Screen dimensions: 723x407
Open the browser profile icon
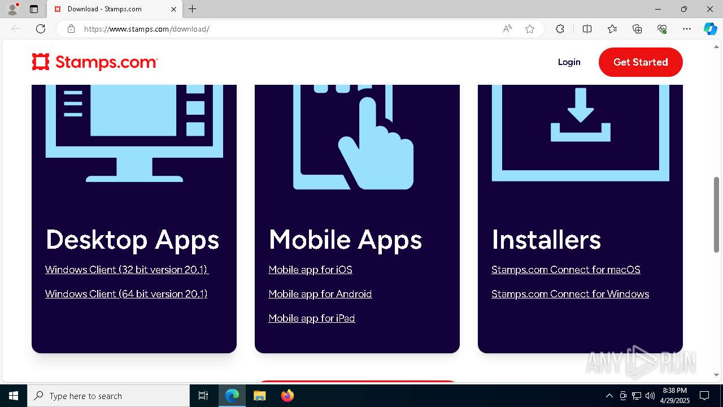click(x=12, y=9)
